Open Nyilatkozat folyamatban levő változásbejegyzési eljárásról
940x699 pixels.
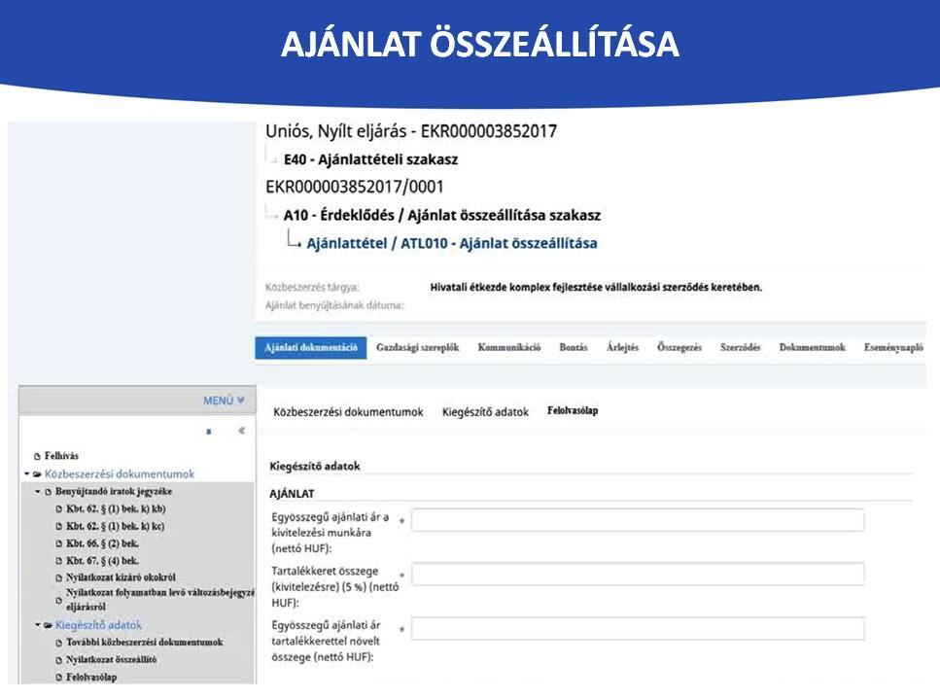pos(160,600)
